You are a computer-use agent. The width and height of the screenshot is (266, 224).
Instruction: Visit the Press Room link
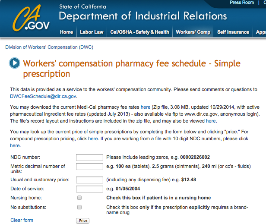(x=242, y=3)
